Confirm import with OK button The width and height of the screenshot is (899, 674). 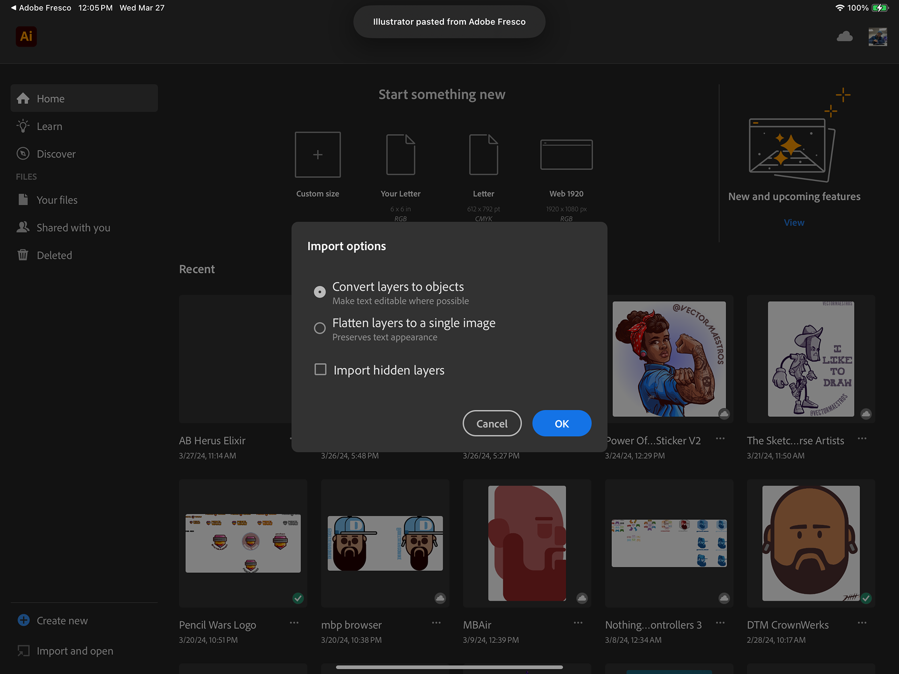coord(562,423)
